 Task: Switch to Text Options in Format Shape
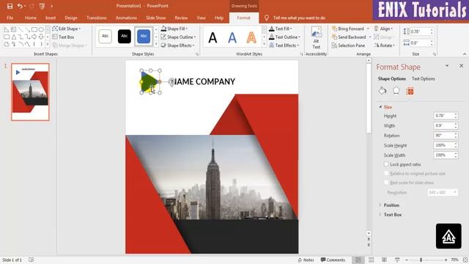pyautogui.click(x=424, y=78)
